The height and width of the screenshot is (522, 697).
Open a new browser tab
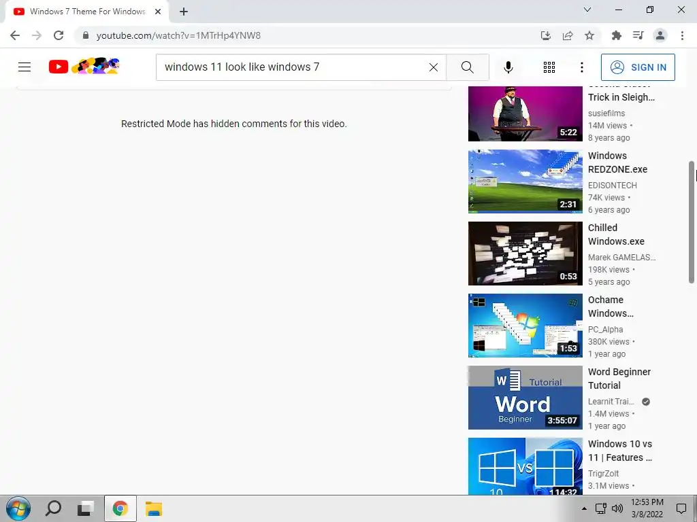[184, 12]
